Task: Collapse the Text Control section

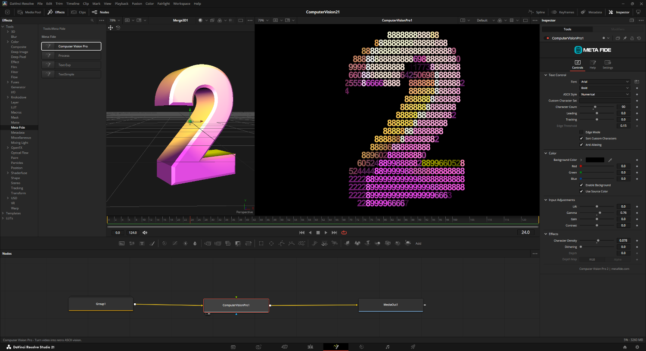Action: pyautogui.click(x=546, y=75)
